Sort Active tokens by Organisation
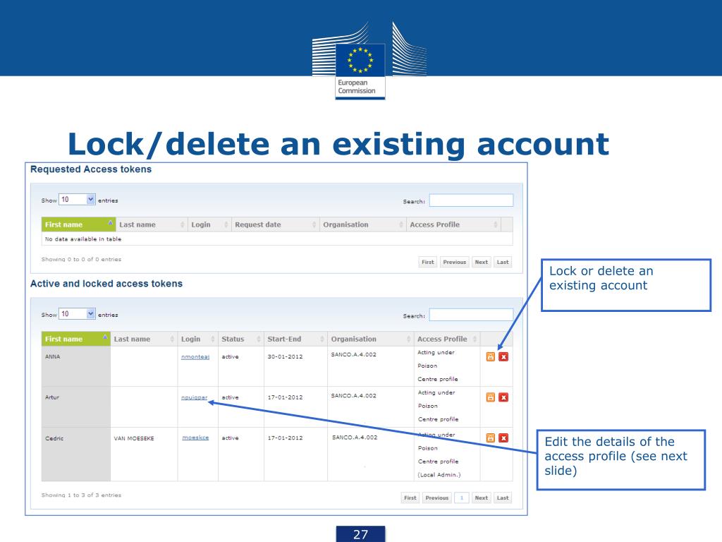 pos(371,339)
